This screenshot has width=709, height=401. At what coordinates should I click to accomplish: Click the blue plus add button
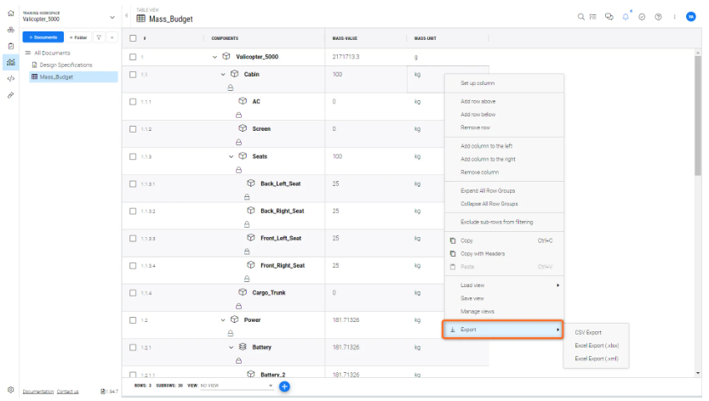285,386
